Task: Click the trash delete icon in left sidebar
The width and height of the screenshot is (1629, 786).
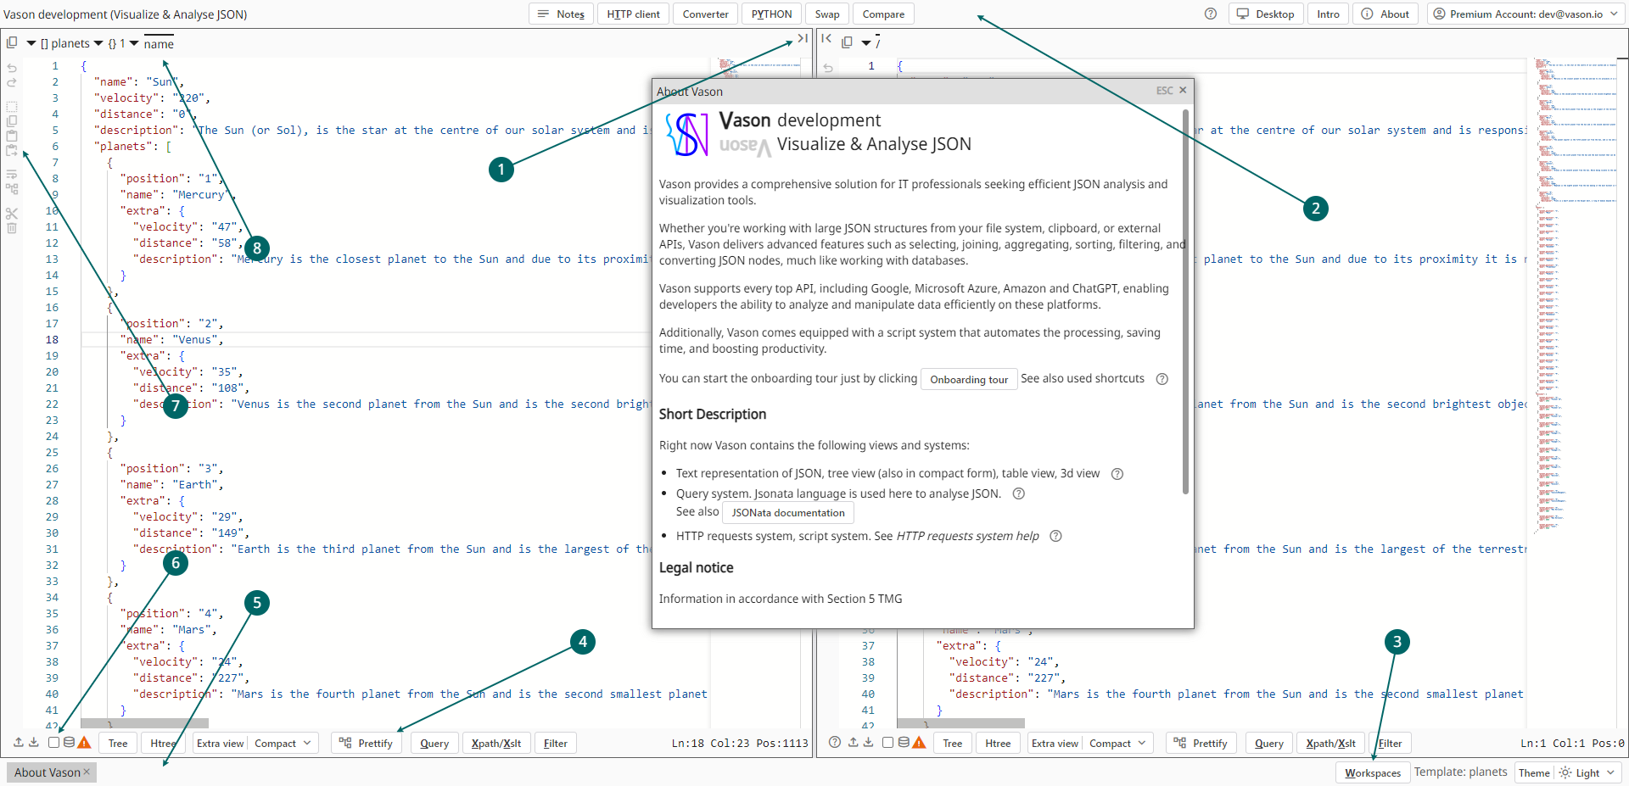Action: pyautogui.click(x=12, y=228)
